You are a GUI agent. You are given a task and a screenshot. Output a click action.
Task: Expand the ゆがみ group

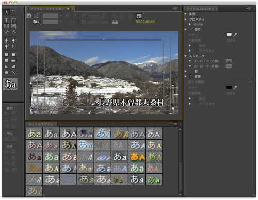tap(190, 24)
